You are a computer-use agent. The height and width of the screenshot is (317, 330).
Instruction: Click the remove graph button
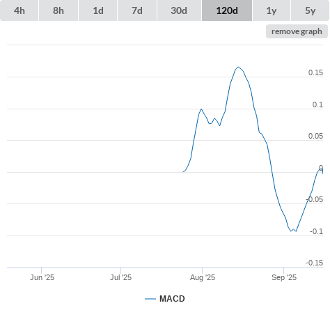click(x=297, y=31)
